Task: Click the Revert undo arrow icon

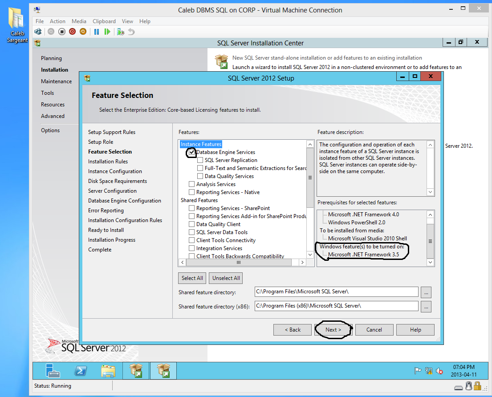Action: pos(131,32)
